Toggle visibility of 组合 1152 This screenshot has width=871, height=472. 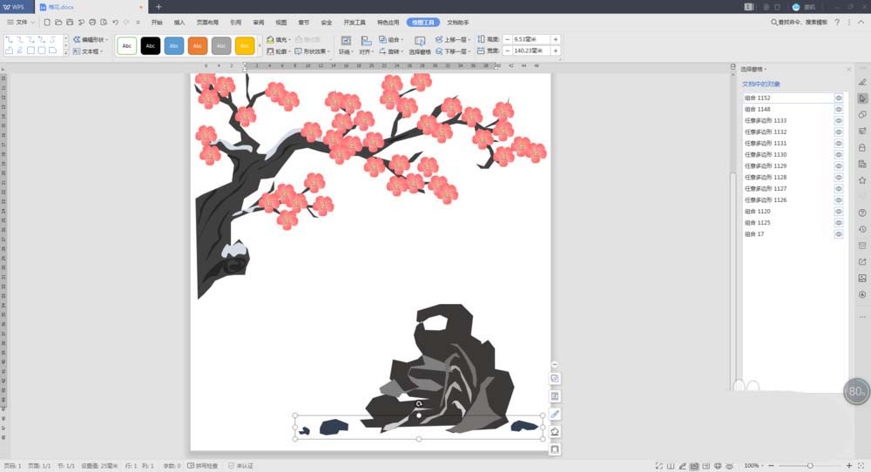[839, 98]
